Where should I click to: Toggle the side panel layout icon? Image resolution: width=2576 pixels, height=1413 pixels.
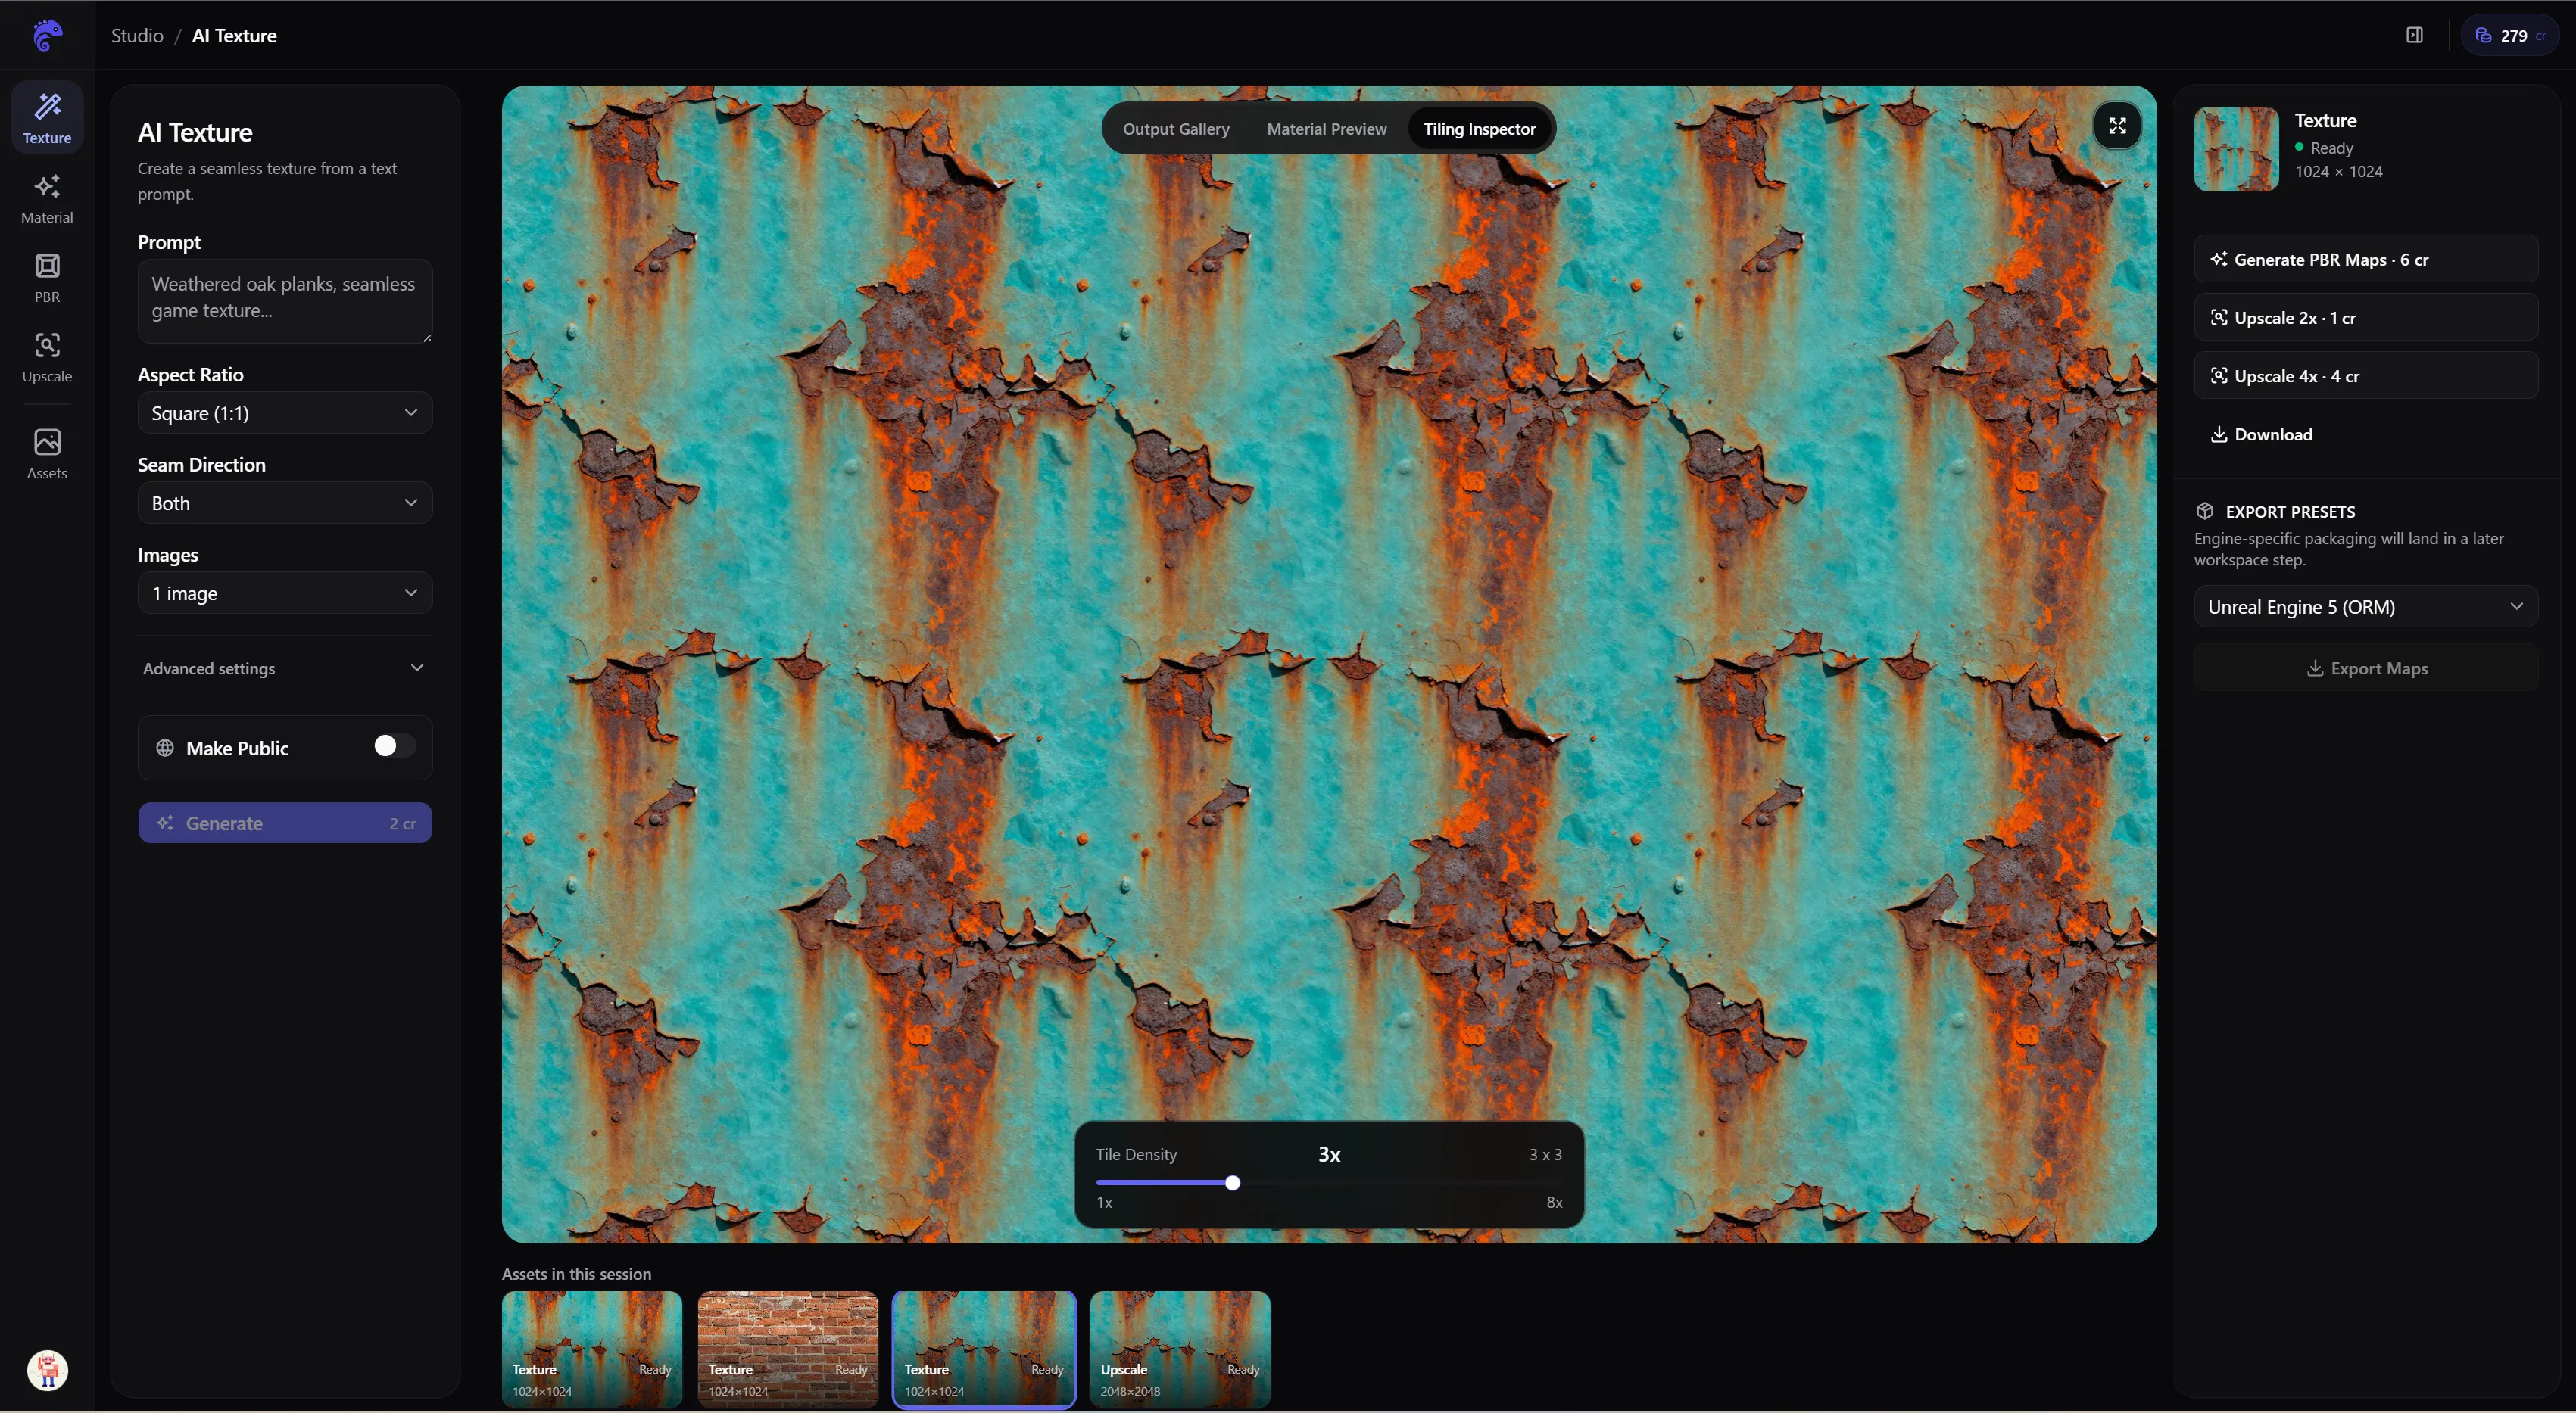pos(2414,35)
